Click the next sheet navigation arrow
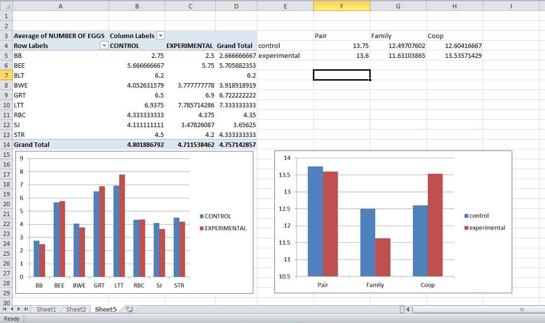 [x=19, y=309]
